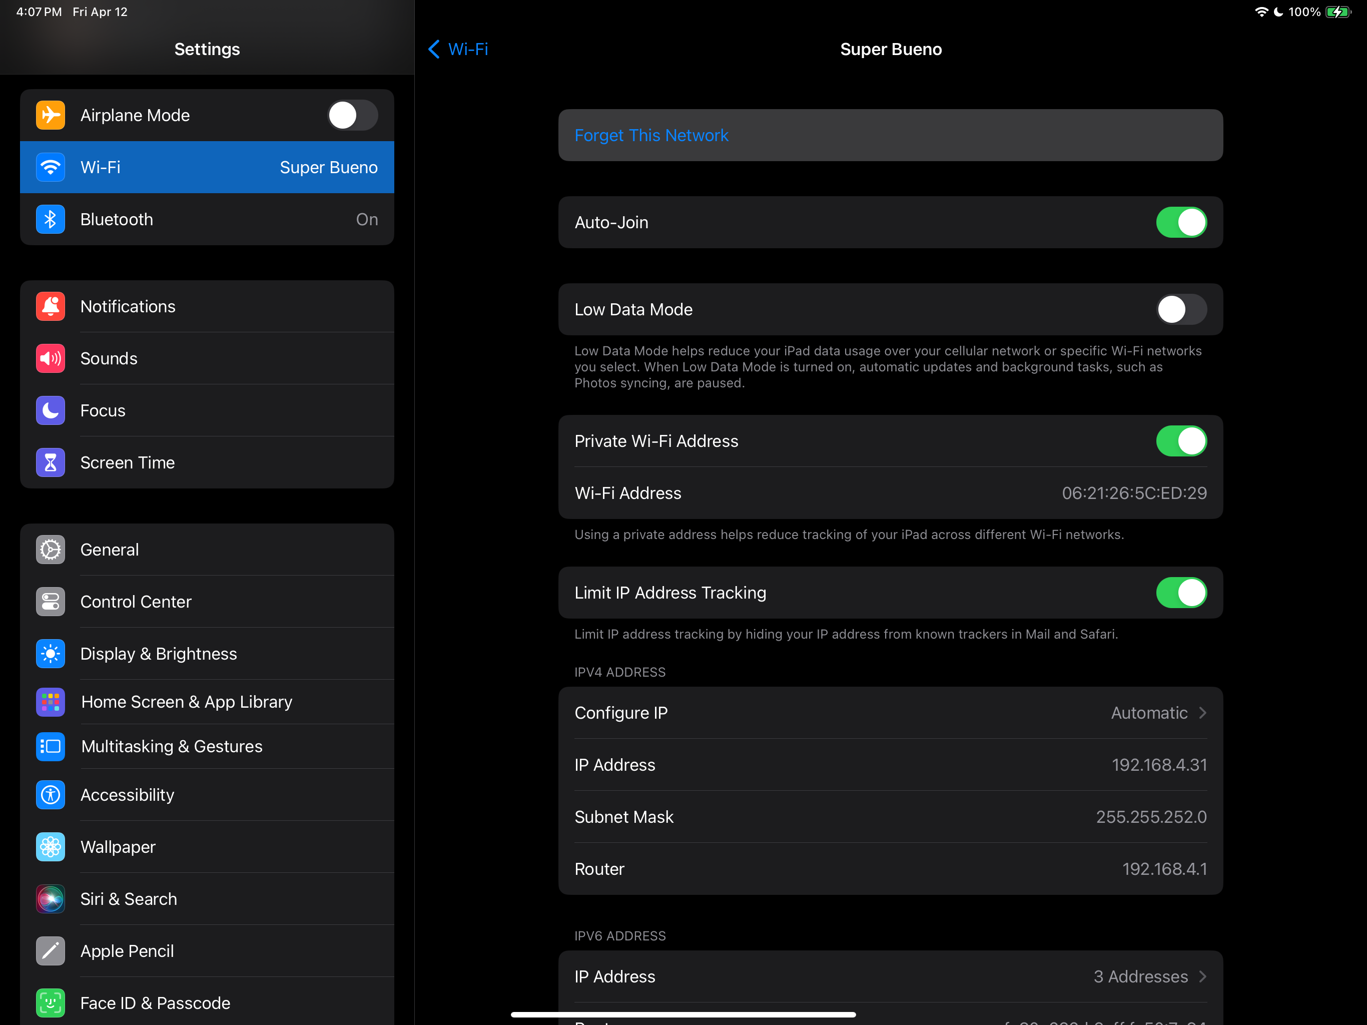Open Screen Time settings
1367x1025 pixels.
tap(207, 462)
